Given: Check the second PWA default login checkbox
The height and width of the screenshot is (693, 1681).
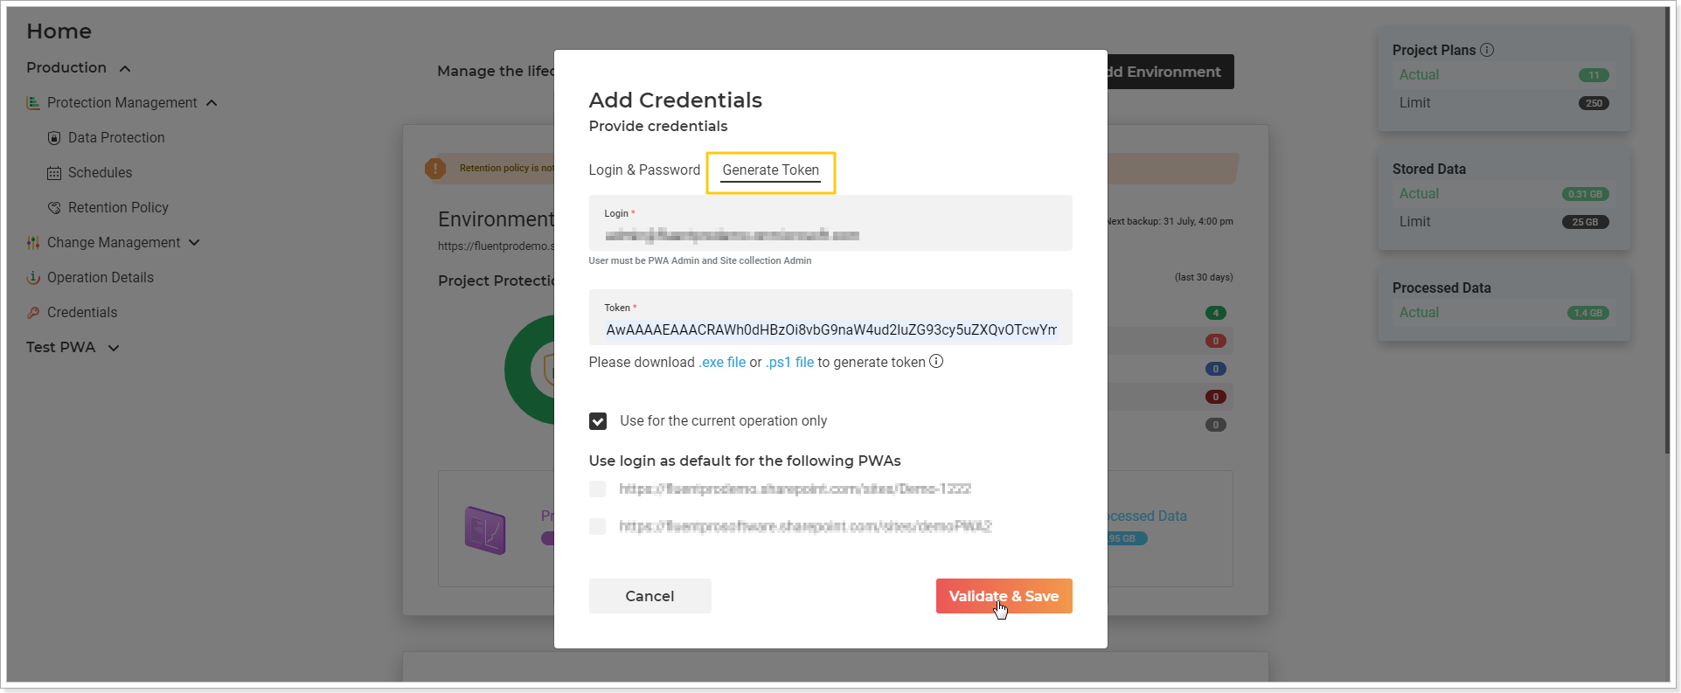Looking at the screenshot, I should 598,526.
